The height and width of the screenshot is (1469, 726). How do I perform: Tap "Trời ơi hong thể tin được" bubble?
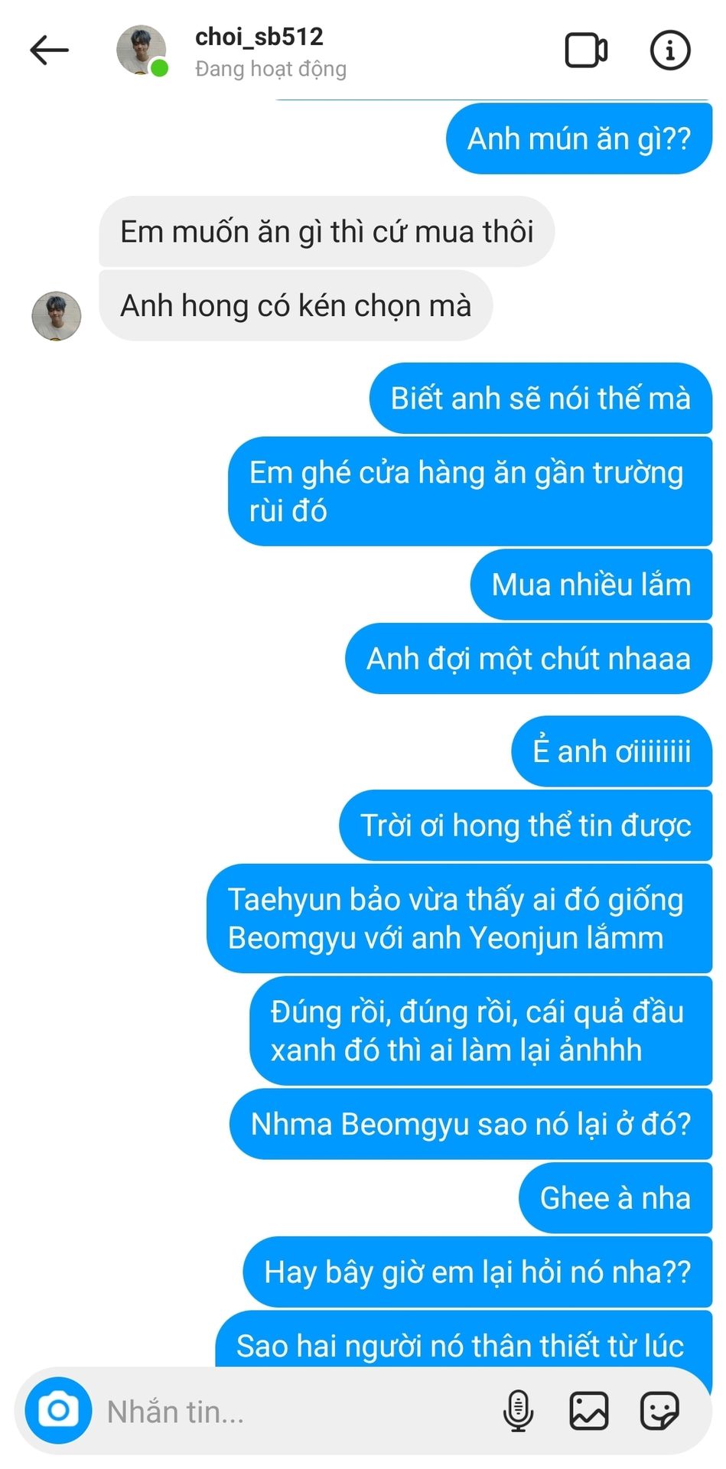pyautogui.click(x=526, y=826)
